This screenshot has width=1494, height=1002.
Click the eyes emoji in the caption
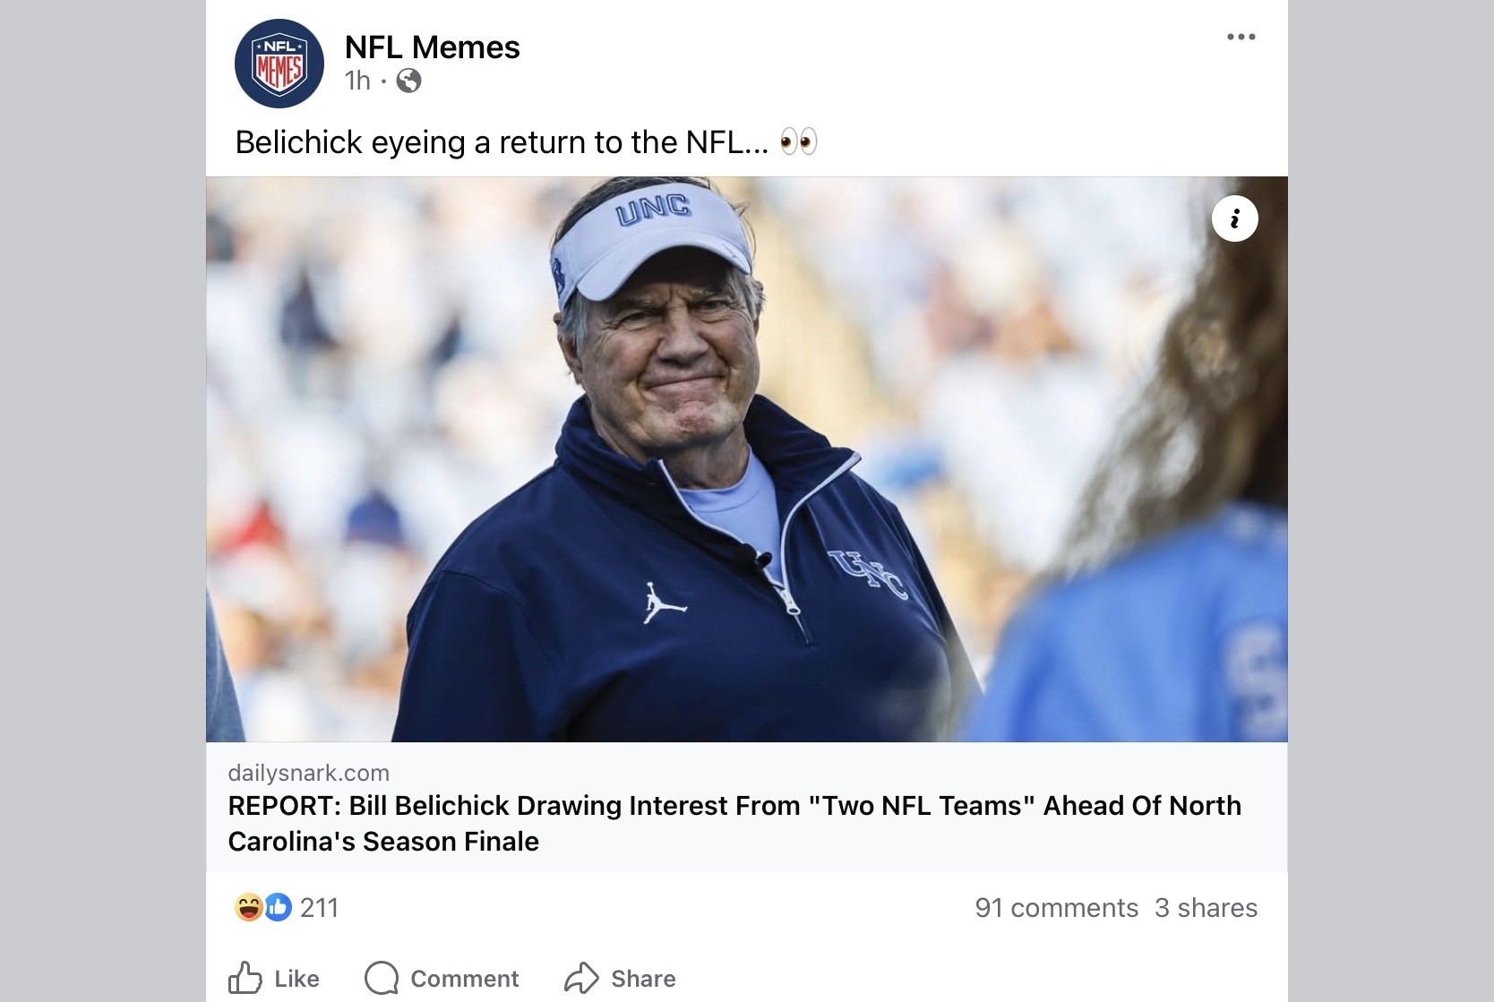[x=798, y=142]
